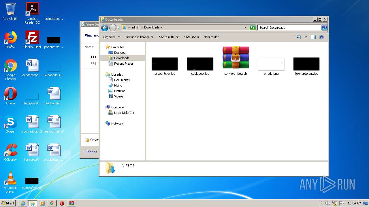Launch Skype from the desktop
The height and width of the screenshot is (207, 369).
pyautogui.click(x=10, y=124)
